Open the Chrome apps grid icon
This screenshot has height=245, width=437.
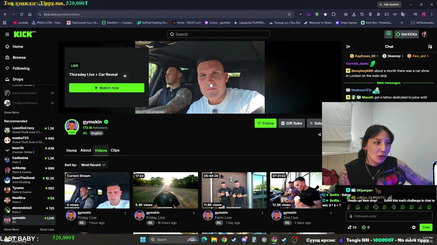tap(4, 23)
